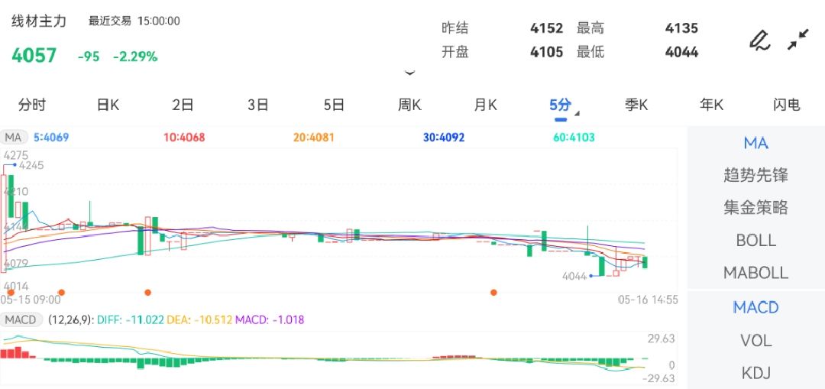Image resolution: width=825 pixels, height=389 pixels.
Task: Click the 05-15 09:00 start date label
Action: tap(31, 300)
